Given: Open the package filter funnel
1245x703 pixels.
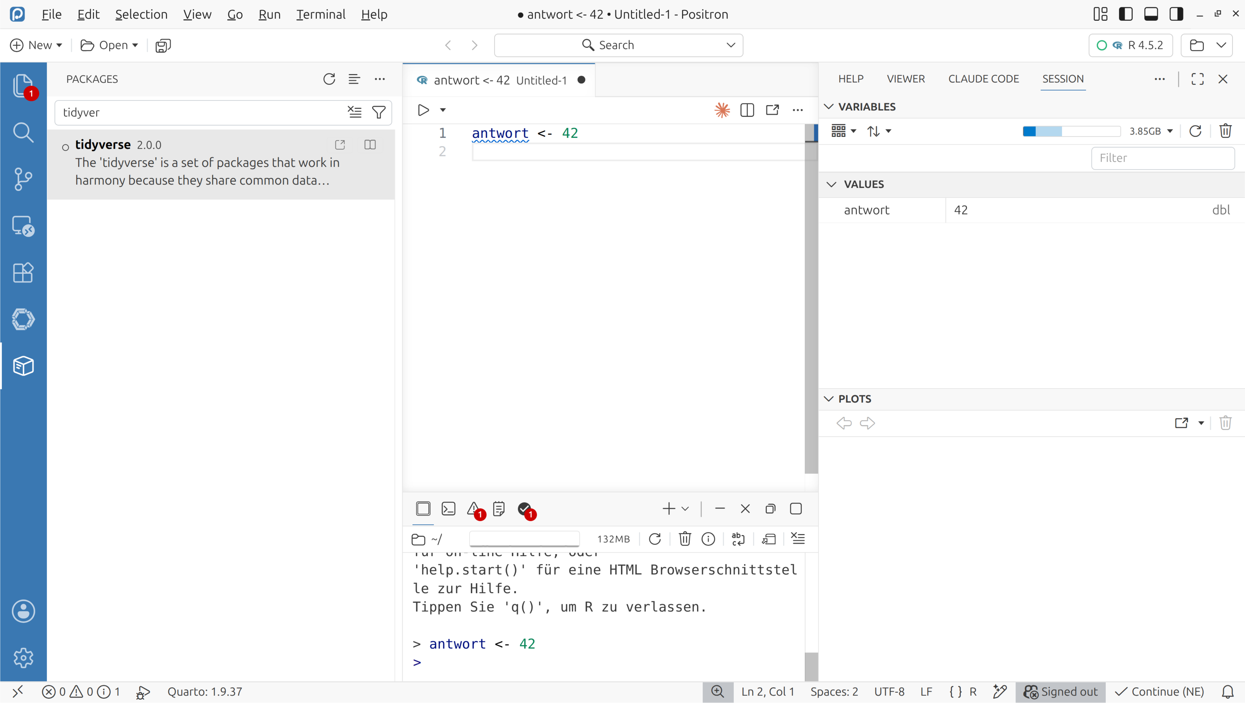Looking at the screenshot, I should [x=379, y=112].
